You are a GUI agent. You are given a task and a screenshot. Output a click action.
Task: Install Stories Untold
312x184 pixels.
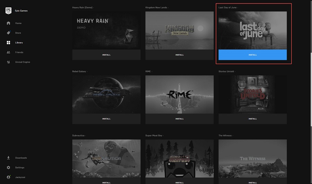tap(252, 119)
